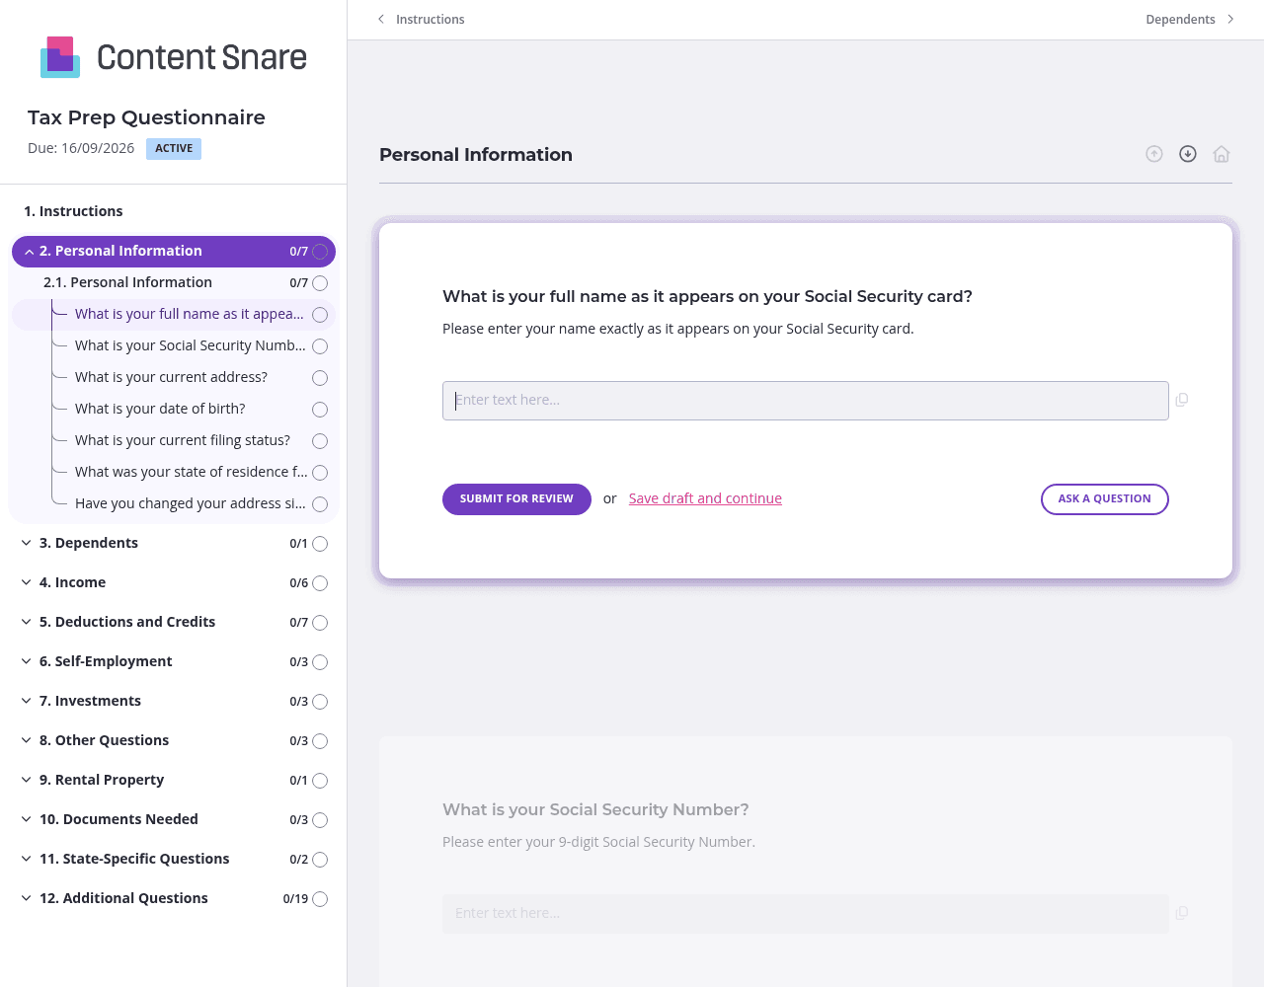Image resolution: width=1264 pixels, height=987 pixels.
Task: Jump to next section with the down-arrow icon
Action: click(x=1188, y=154)
